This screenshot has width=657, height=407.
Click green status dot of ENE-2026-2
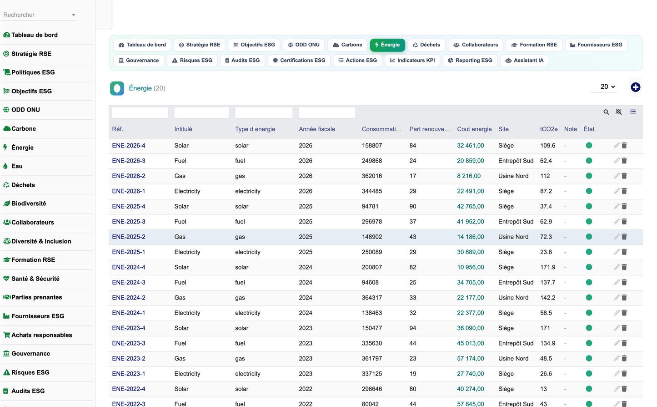[588, 176]
